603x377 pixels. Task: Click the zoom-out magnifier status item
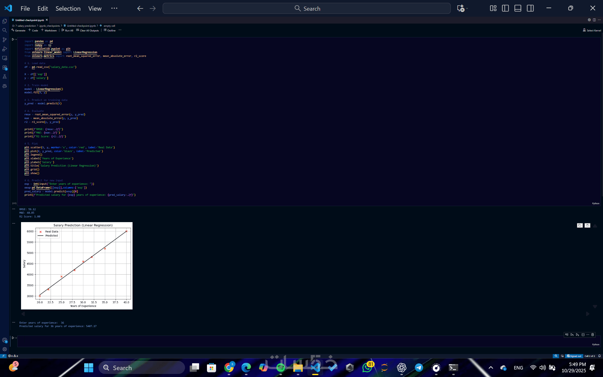(x=556, y=356)
